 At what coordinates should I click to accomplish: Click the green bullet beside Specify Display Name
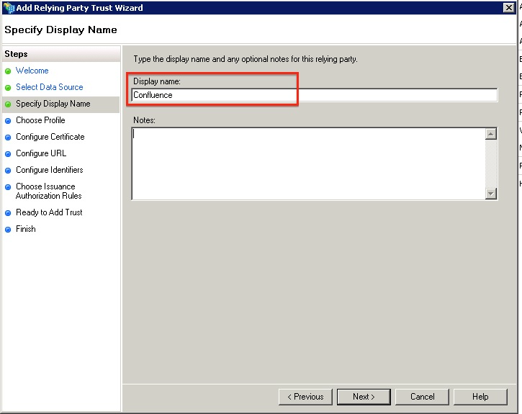pyautogui.click(x=8, y=104)
